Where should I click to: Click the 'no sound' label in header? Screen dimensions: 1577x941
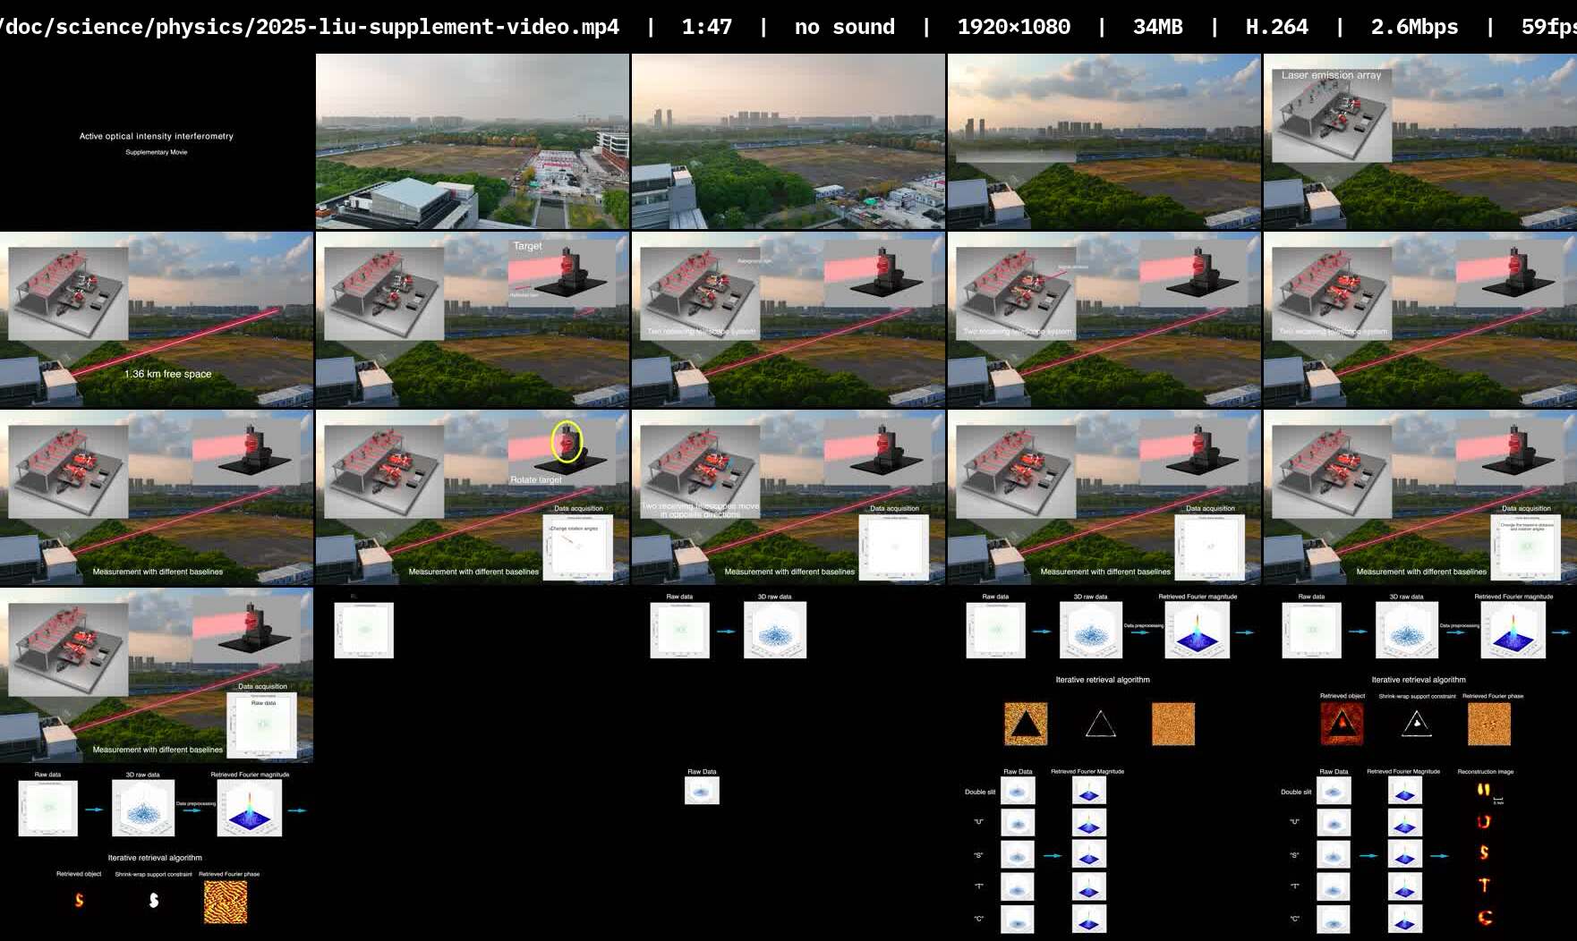(x=844, y=27)
